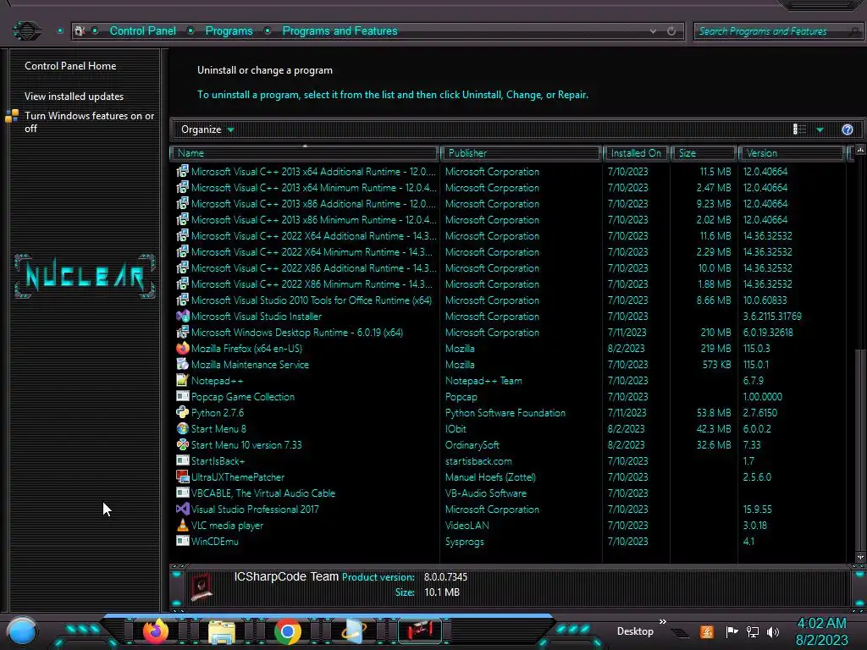The height and width of the screenshot is (650, 867).
Task: Click the Start Menu 8 globe icon
Action: [x=183, y=428]
